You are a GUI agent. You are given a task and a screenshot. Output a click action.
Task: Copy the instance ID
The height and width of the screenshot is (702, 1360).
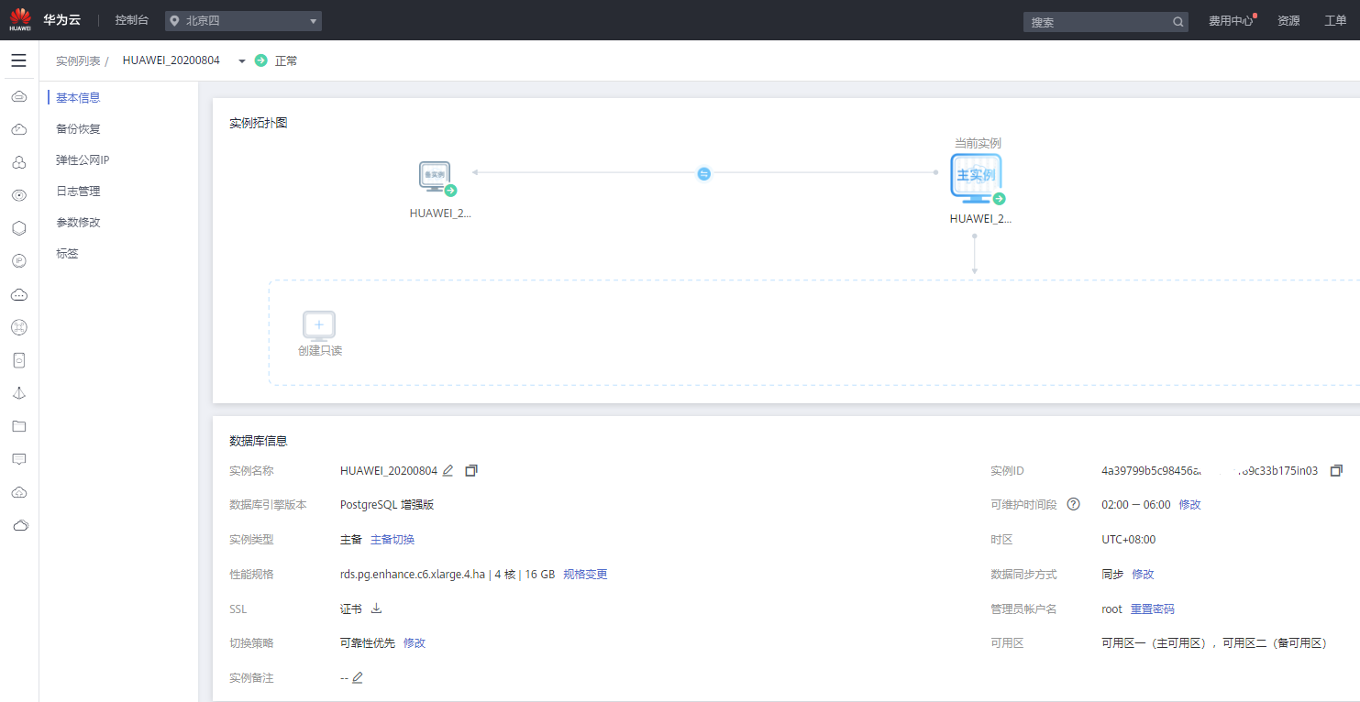(x=1336, y=470)
